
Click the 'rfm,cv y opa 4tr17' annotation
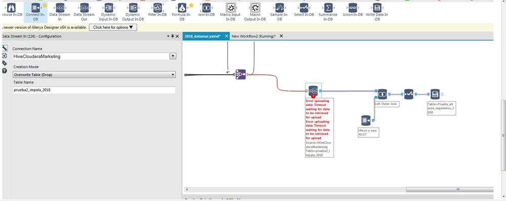pyautogui.click(x=369, y=132)
